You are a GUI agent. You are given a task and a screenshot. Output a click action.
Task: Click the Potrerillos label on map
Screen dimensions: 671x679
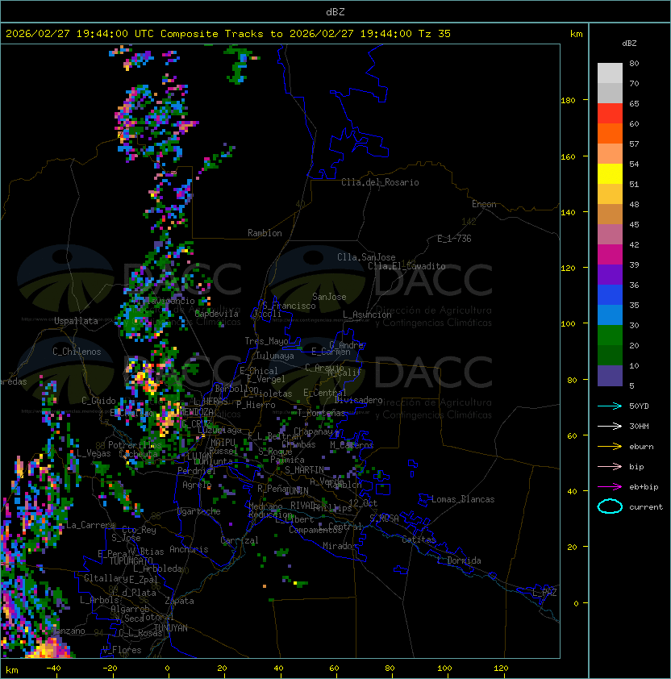(135, 445)
